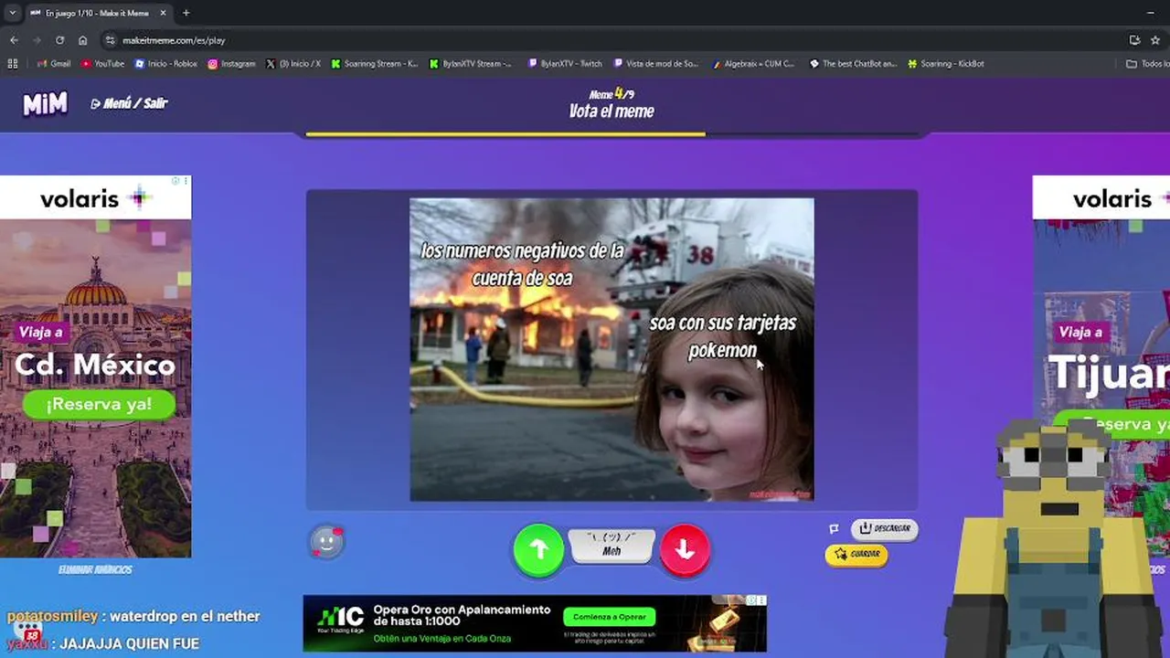Open Menú / Salir
This screenshot has height=658, width=1170.
129,103
